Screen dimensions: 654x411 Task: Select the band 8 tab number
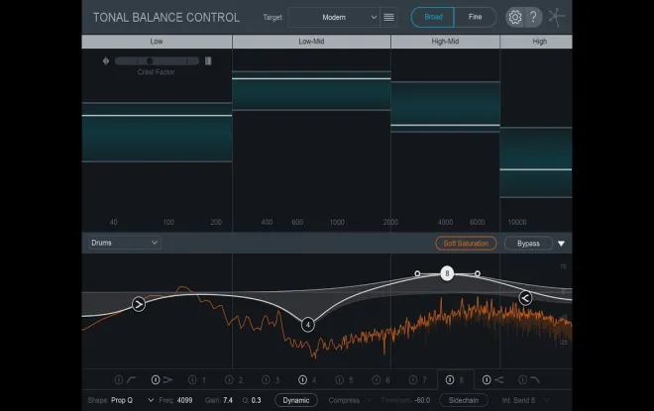point(462,380)
